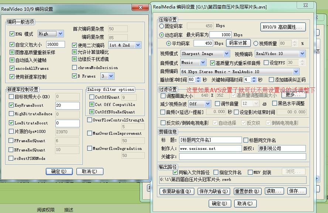Toggle the EHQ 模式 checkbox
This screenshot has width=328, height=213.
pyautogui.click(x=12, y=34)
